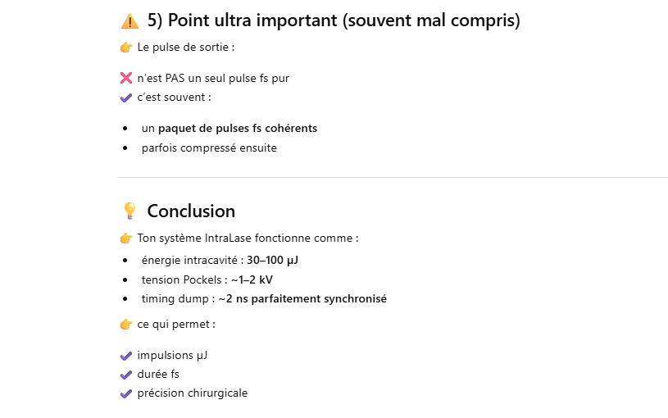
Task: Click bold text 'paquet de pulses fs cohérents'
Action: (x=238, y=129)
